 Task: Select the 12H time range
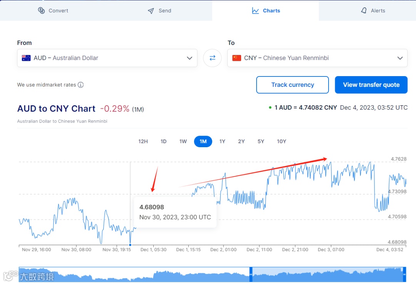pos(143,141)
